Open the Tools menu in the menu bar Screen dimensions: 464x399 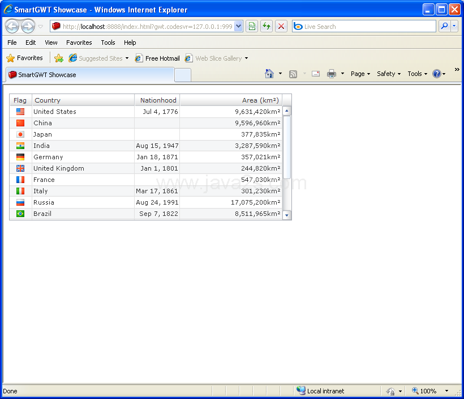[x=108, y=43]
